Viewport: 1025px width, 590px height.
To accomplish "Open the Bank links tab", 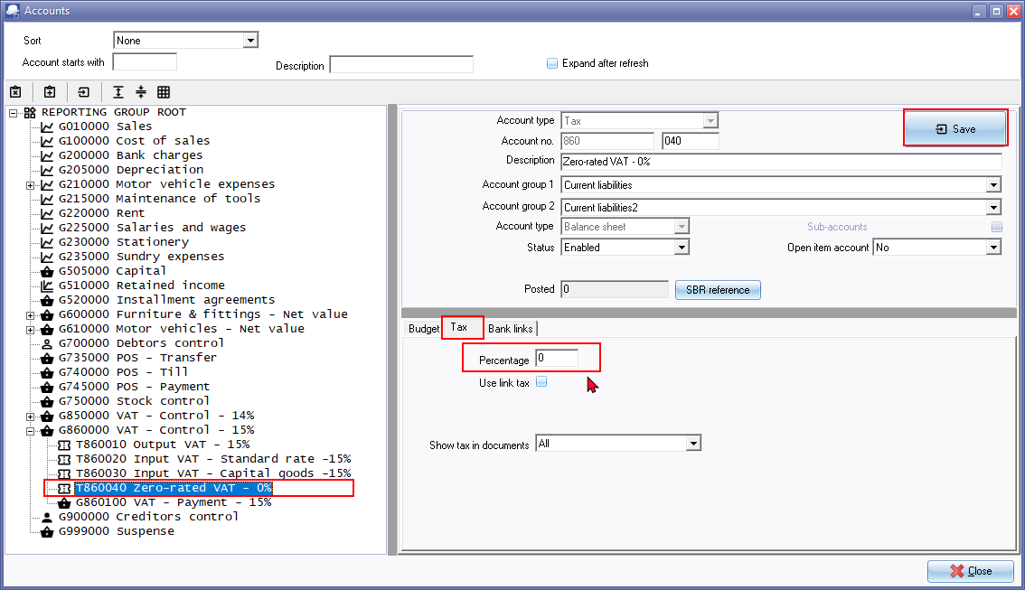I will 511,329.
